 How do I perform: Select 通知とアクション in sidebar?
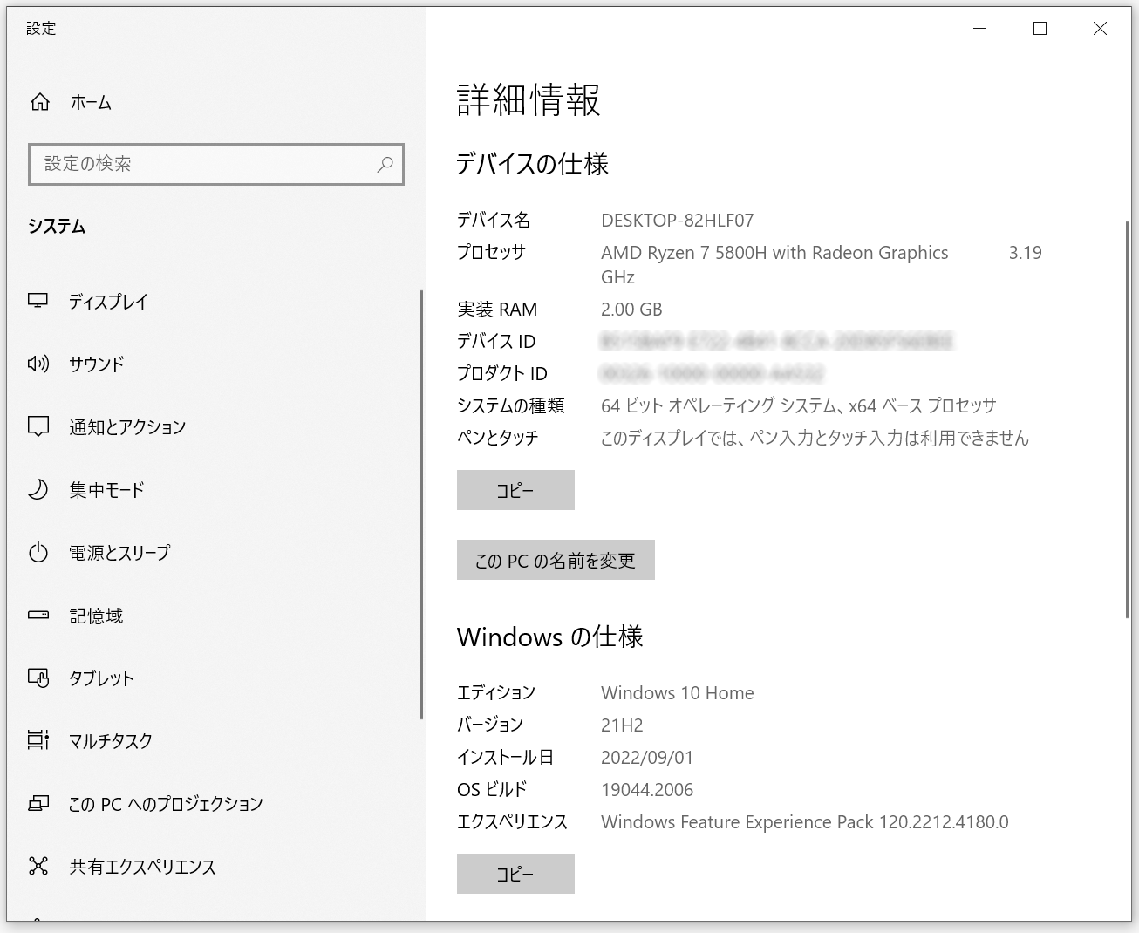(127, 427)
